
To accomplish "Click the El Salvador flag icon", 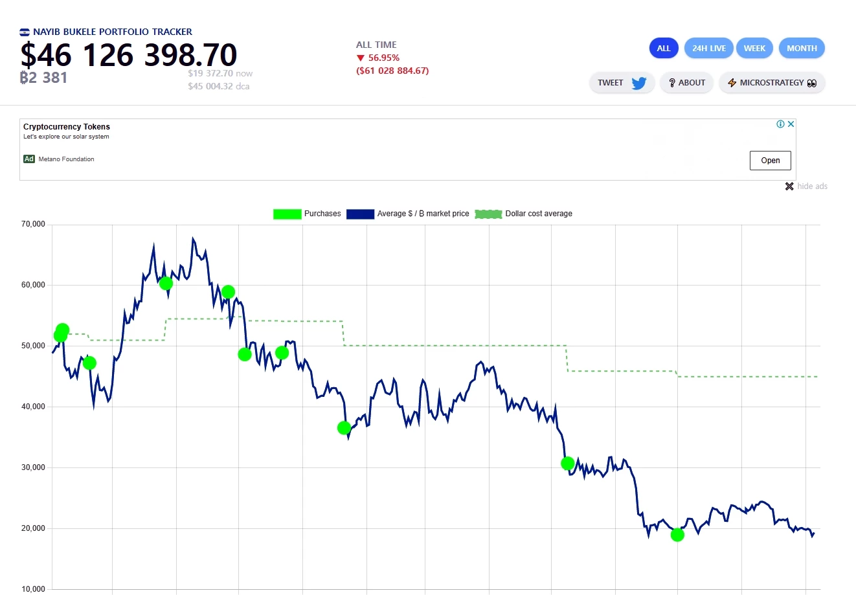I will (x=25, y=32).
